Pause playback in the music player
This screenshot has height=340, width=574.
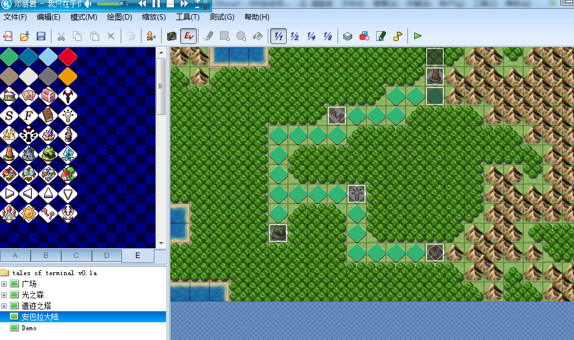click(x=156, y=4)
